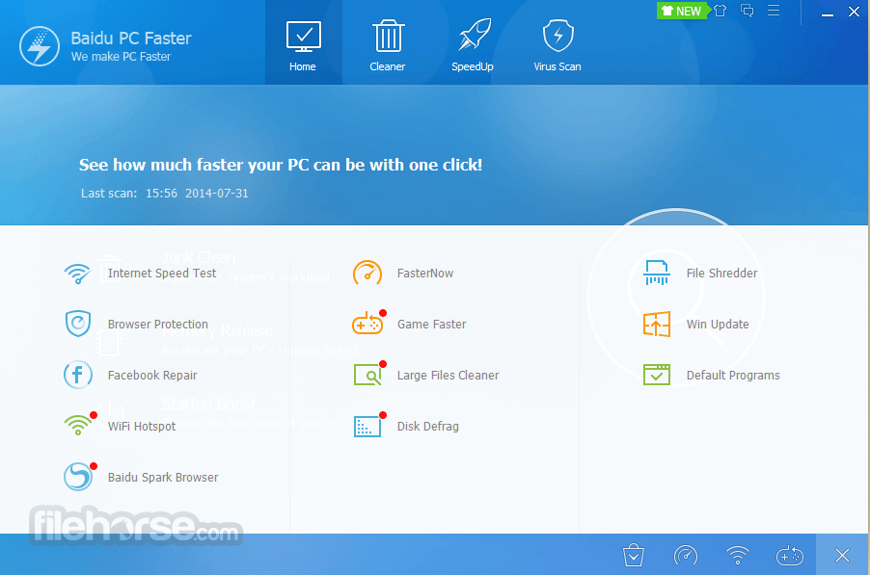Click the Game Faster gamepad icon
The image size is (870, 575).
[367, 324]
